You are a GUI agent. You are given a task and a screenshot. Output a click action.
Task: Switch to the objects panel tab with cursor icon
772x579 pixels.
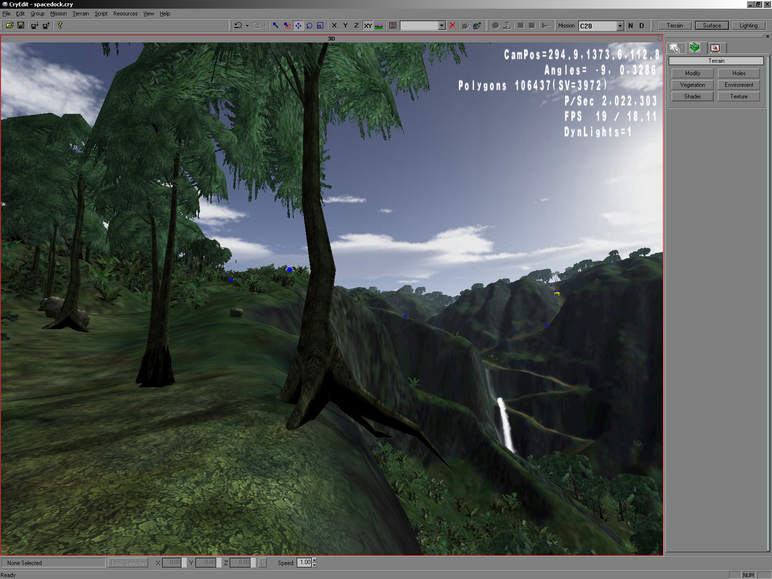coord(675,48)
